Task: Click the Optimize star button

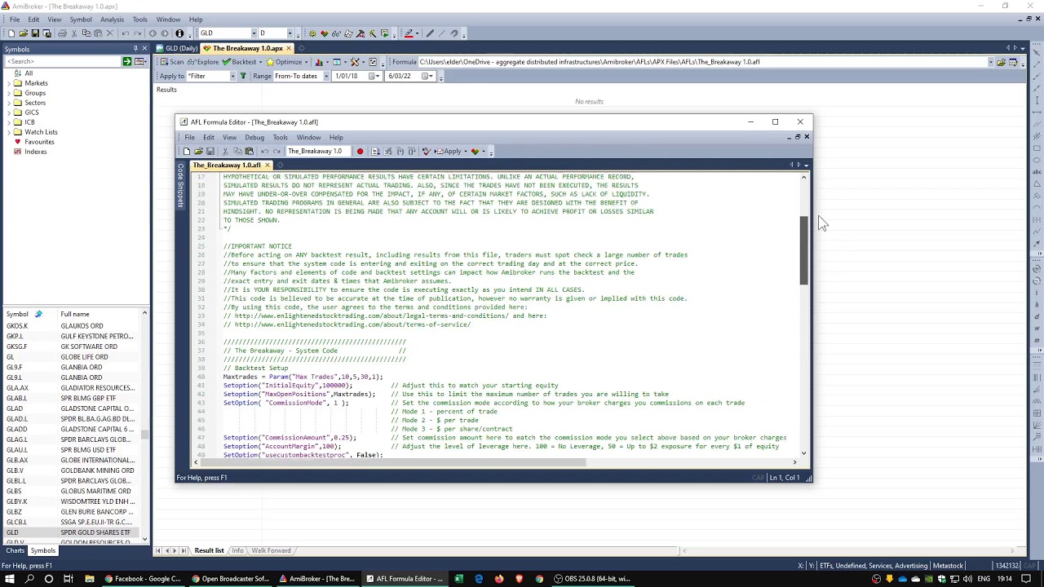Action: coord(285,62)
